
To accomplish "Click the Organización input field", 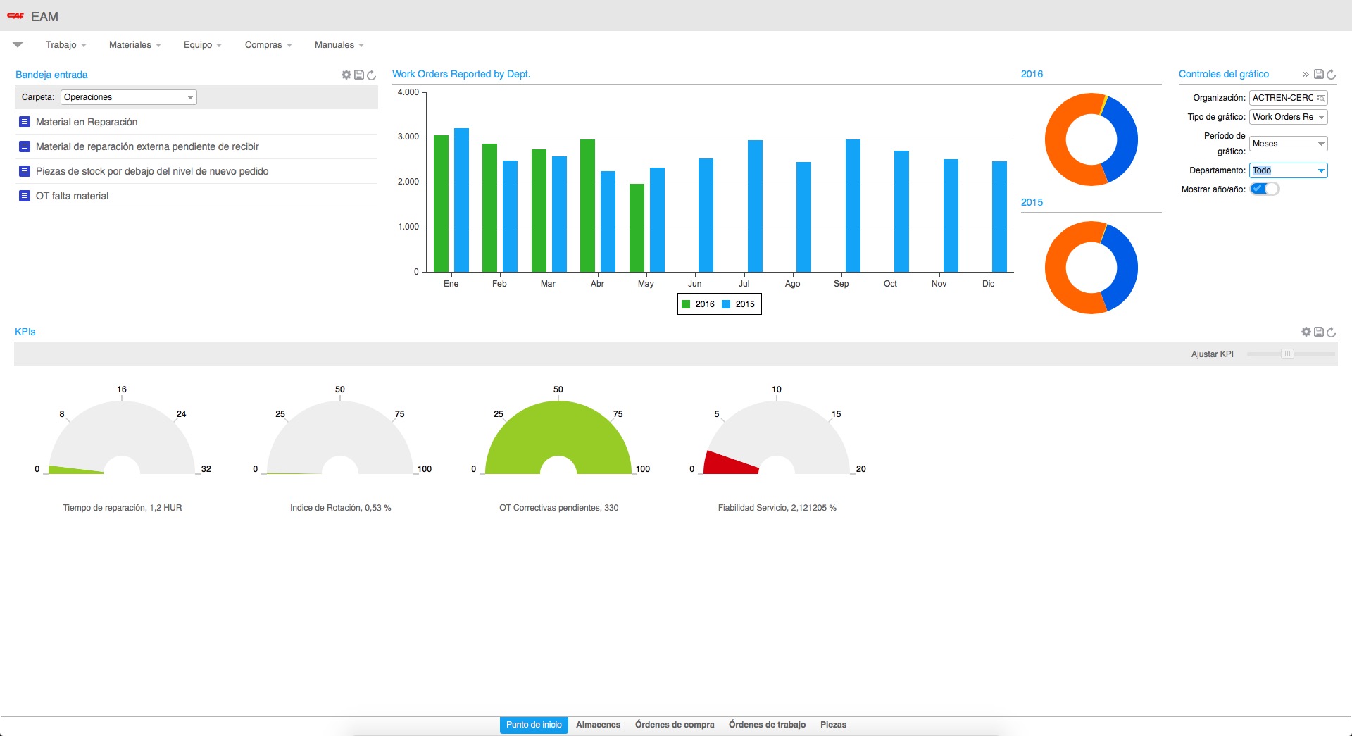I will tap(1283, 98).
